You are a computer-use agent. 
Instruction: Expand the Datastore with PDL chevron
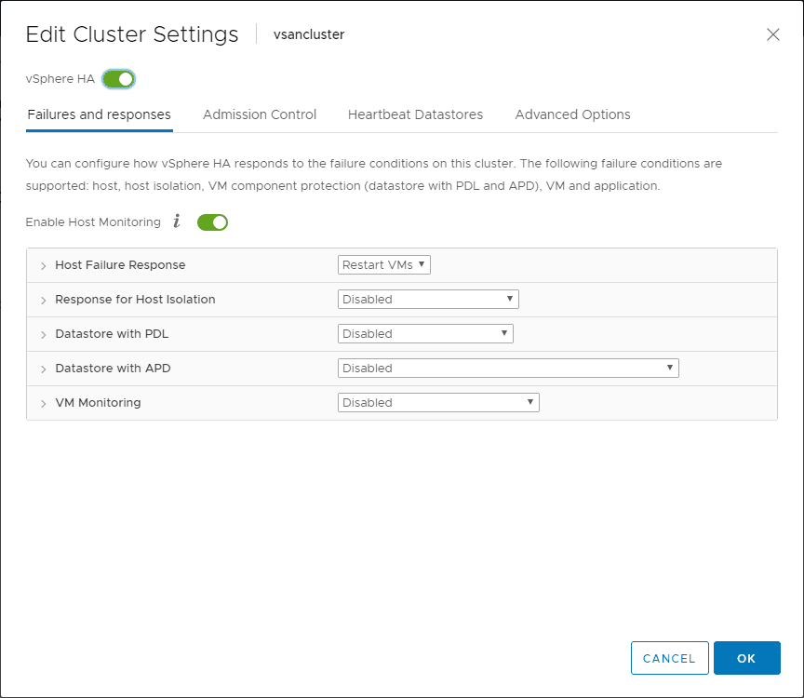point(44,334)
